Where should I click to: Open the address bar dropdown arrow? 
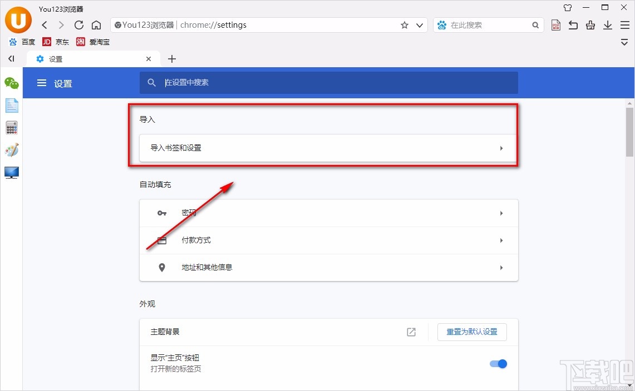click(x=420, y=25)
